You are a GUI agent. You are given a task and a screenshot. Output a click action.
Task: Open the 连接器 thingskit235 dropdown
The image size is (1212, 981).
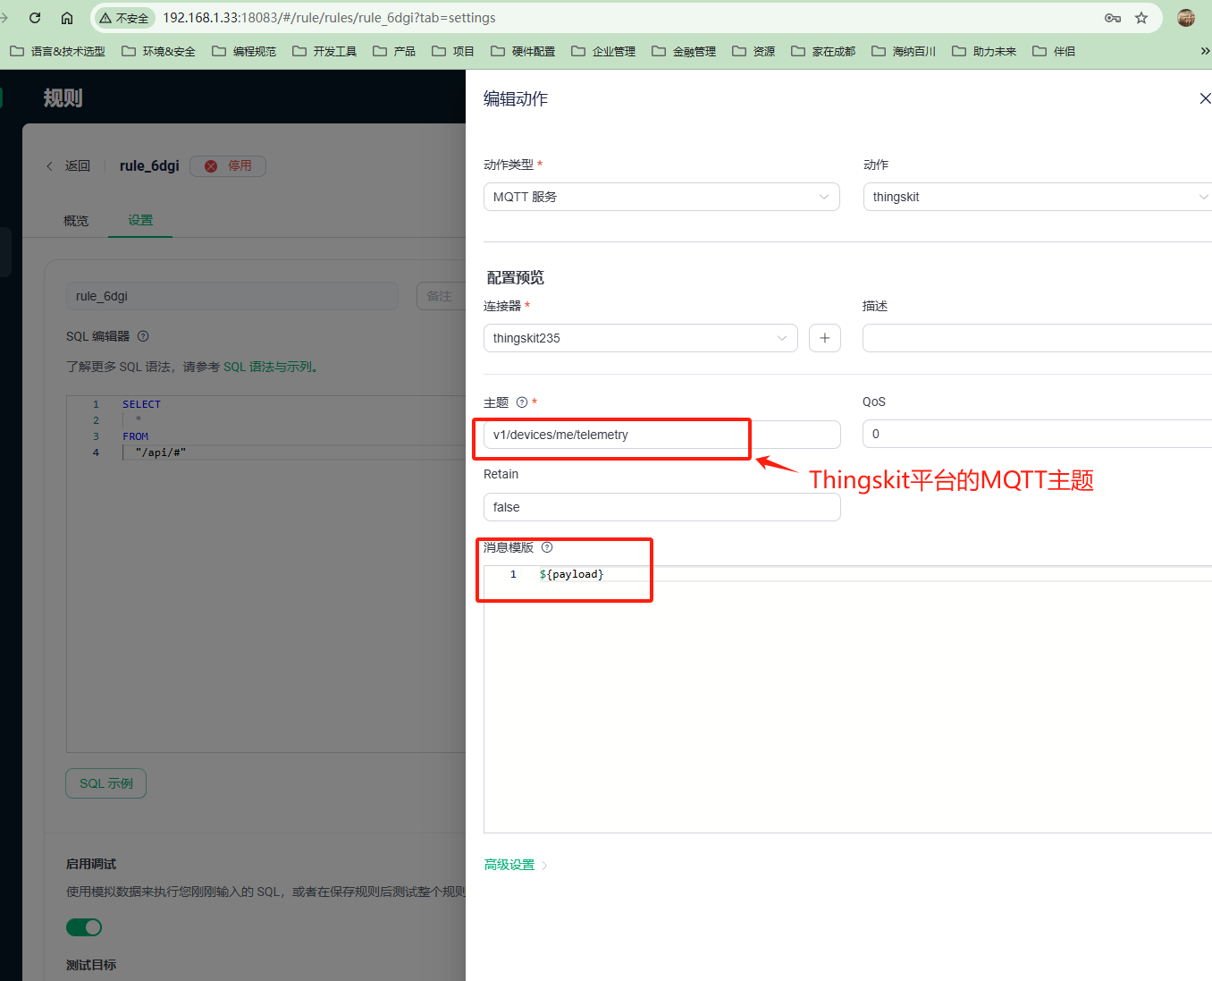(x=640, y=338)
